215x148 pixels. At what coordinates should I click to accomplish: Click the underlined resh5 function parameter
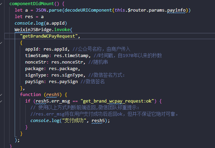click(53, 95)
